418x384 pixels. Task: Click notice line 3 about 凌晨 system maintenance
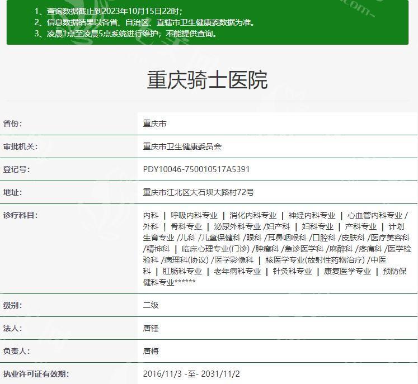pyautogui.click(x=126, y=34)
